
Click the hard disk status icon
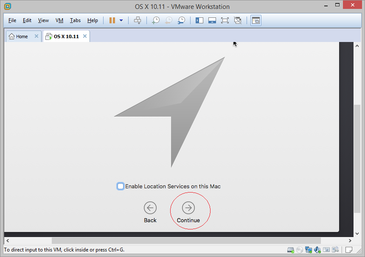click(x=290, y=250)
